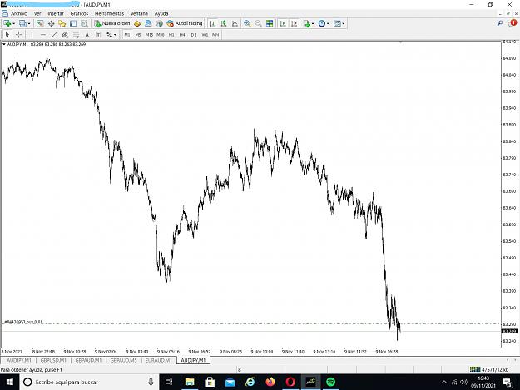Switch to bar chart display
The image size is (520, 390).
coord(213,23)
